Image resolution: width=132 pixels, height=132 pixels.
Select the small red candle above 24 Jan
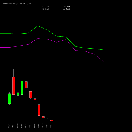[x=43, y=117]
